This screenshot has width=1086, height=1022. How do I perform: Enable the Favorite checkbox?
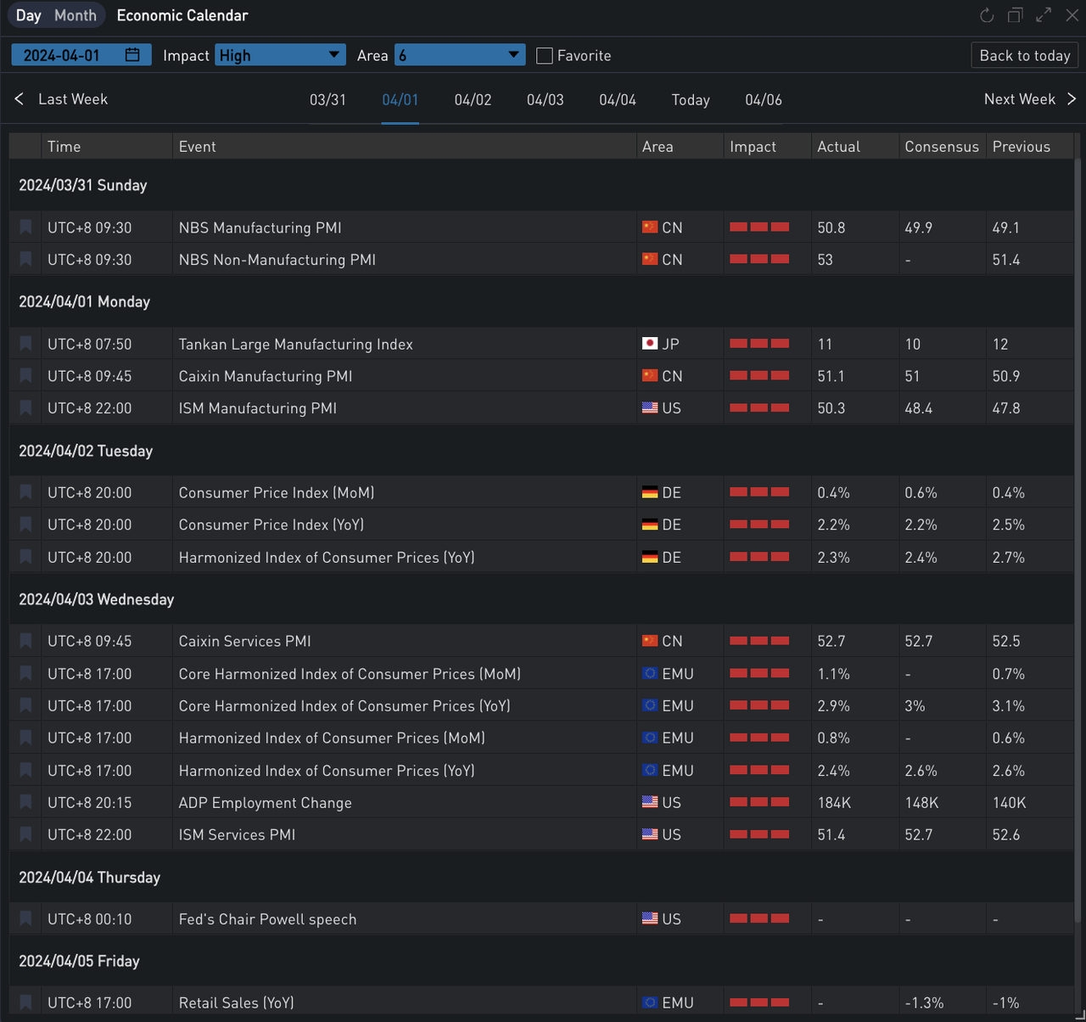545,56
